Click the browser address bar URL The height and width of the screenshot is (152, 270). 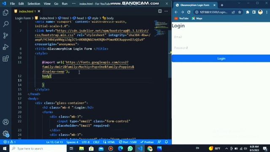213,12
